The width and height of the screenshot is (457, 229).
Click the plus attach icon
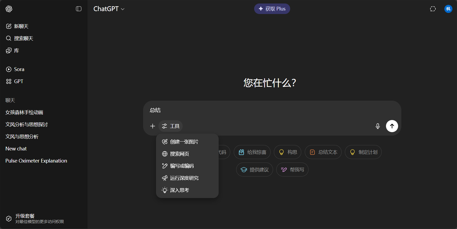[x=153, y=126]
